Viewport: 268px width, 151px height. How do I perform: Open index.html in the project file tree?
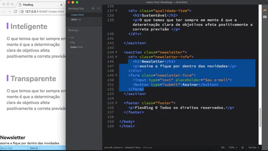[x=76, y=47]
